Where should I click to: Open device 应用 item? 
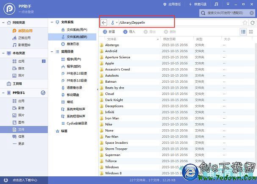pos(19,101)
